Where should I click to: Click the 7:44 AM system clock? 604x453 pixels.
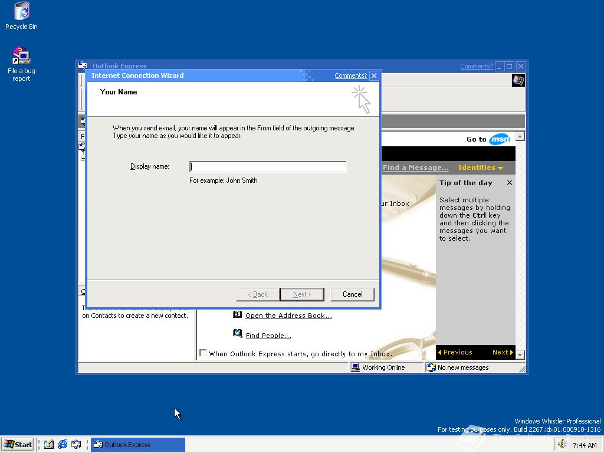(585, 445)
